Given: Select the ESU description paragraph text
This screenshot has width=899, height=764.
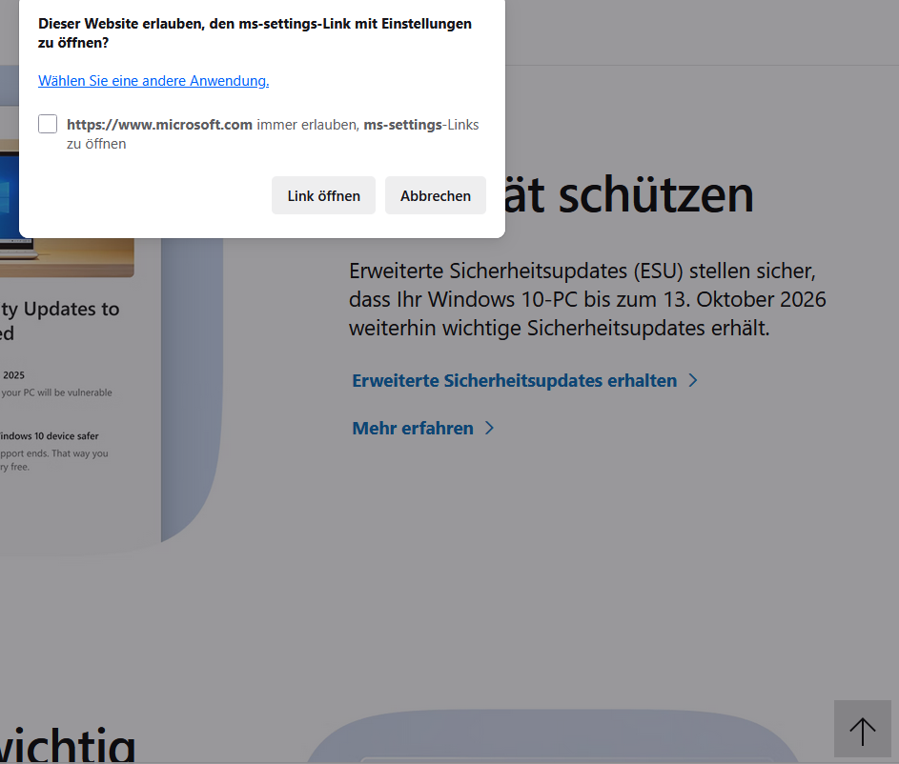Looking at the screenshot, I should pyautogui.click(x=587, y=299).
